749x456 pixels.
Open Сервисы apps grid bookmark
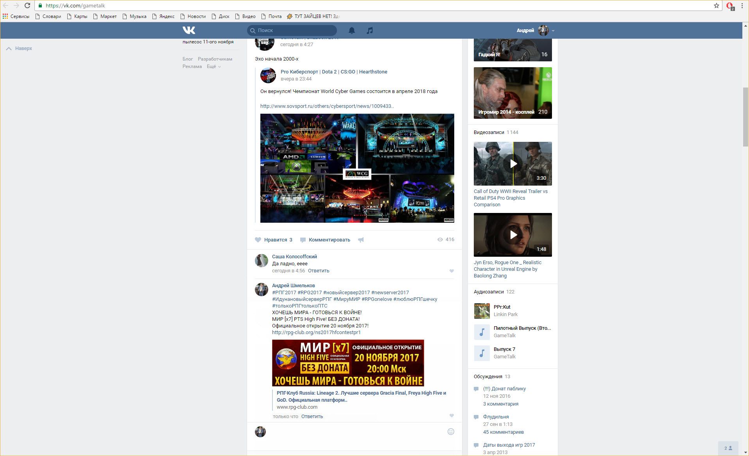tap(16, 16)
